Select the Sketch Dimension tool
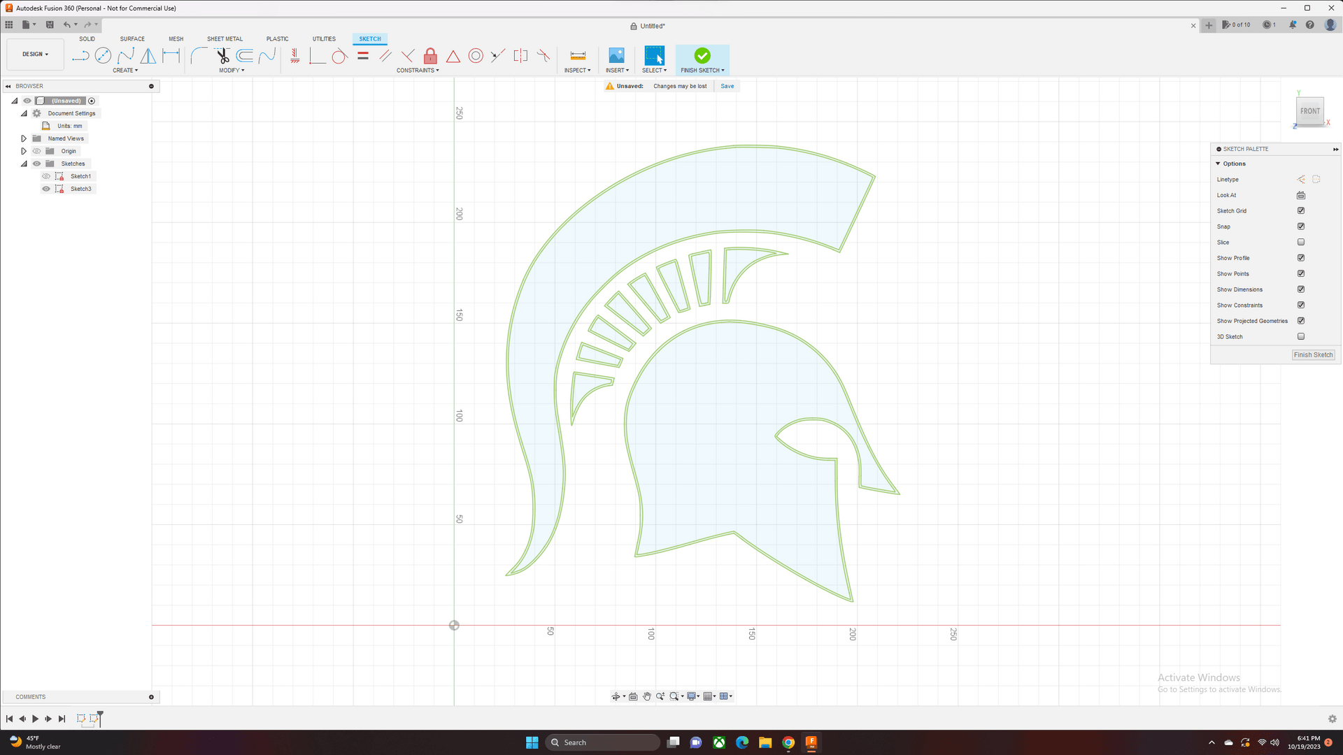 point(171,55)
